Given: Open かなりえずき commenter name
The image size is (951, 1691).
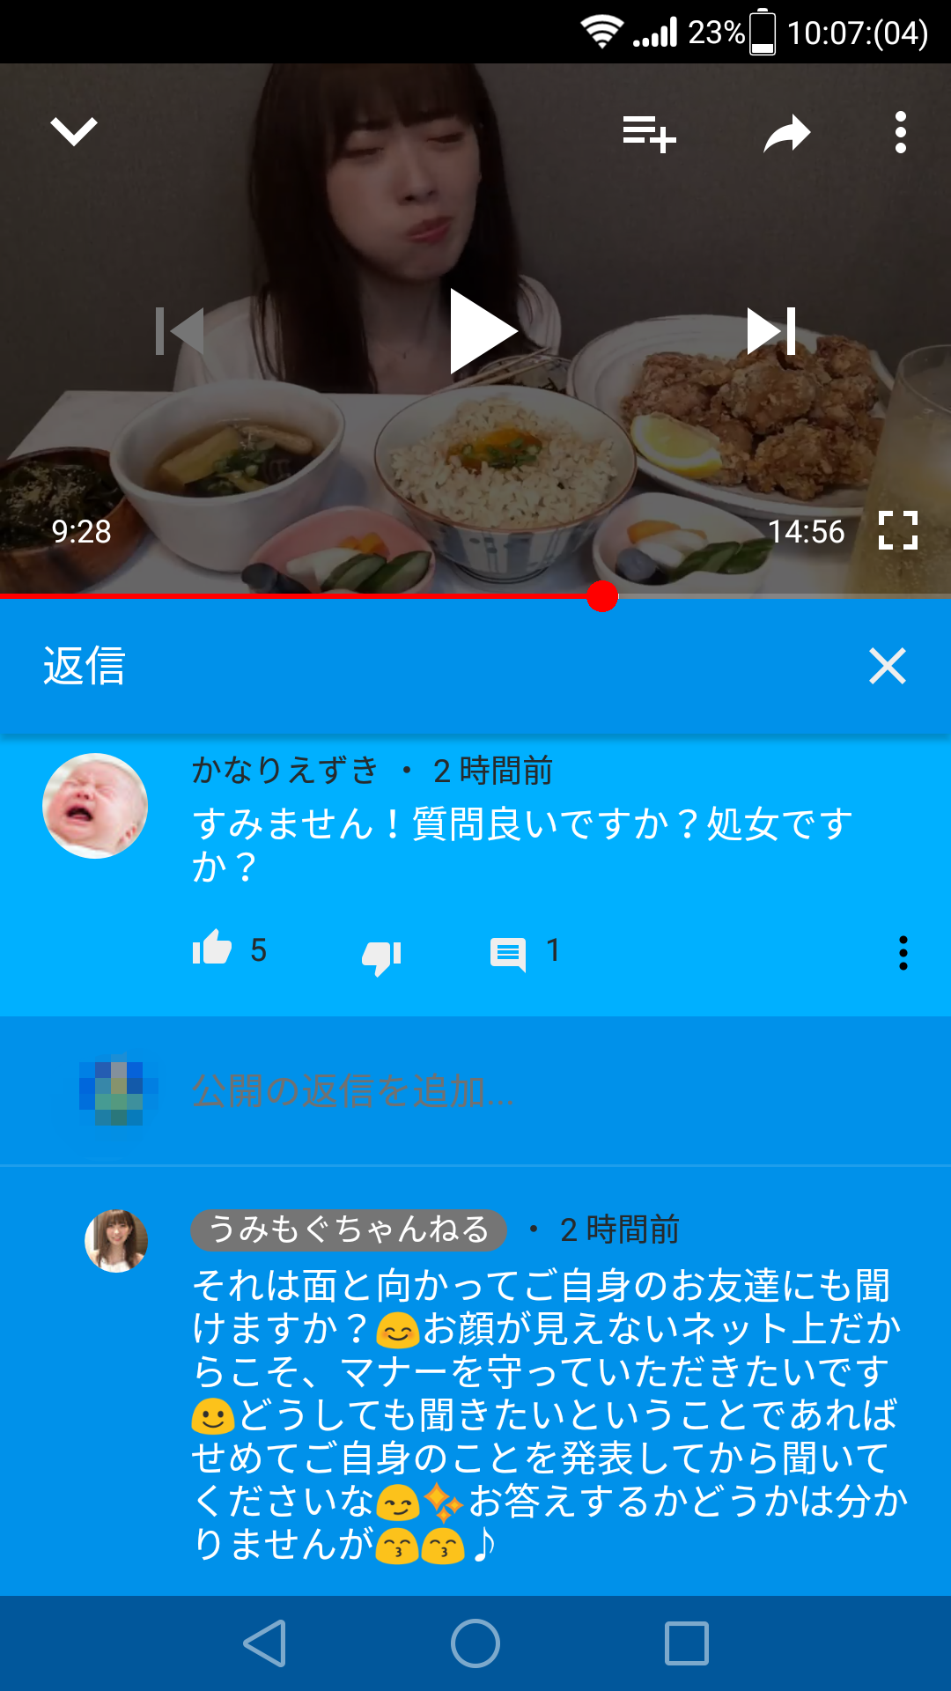Looking at the screenshot, I should [285, 770].
